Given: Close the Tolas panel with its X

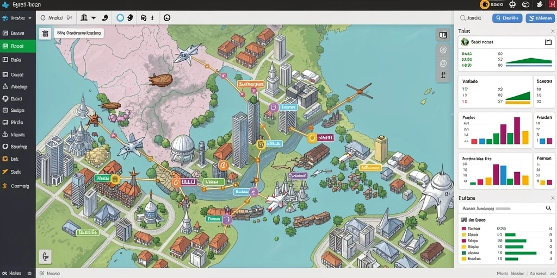Looking at the screenshot, I should pyautogui.click(x=553, y=31).
